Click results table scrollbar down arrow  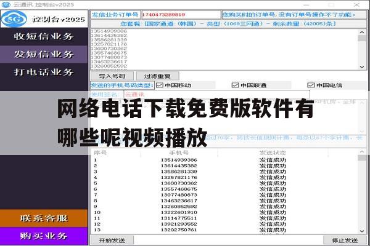pyautogui.click(x=362, y=231)
